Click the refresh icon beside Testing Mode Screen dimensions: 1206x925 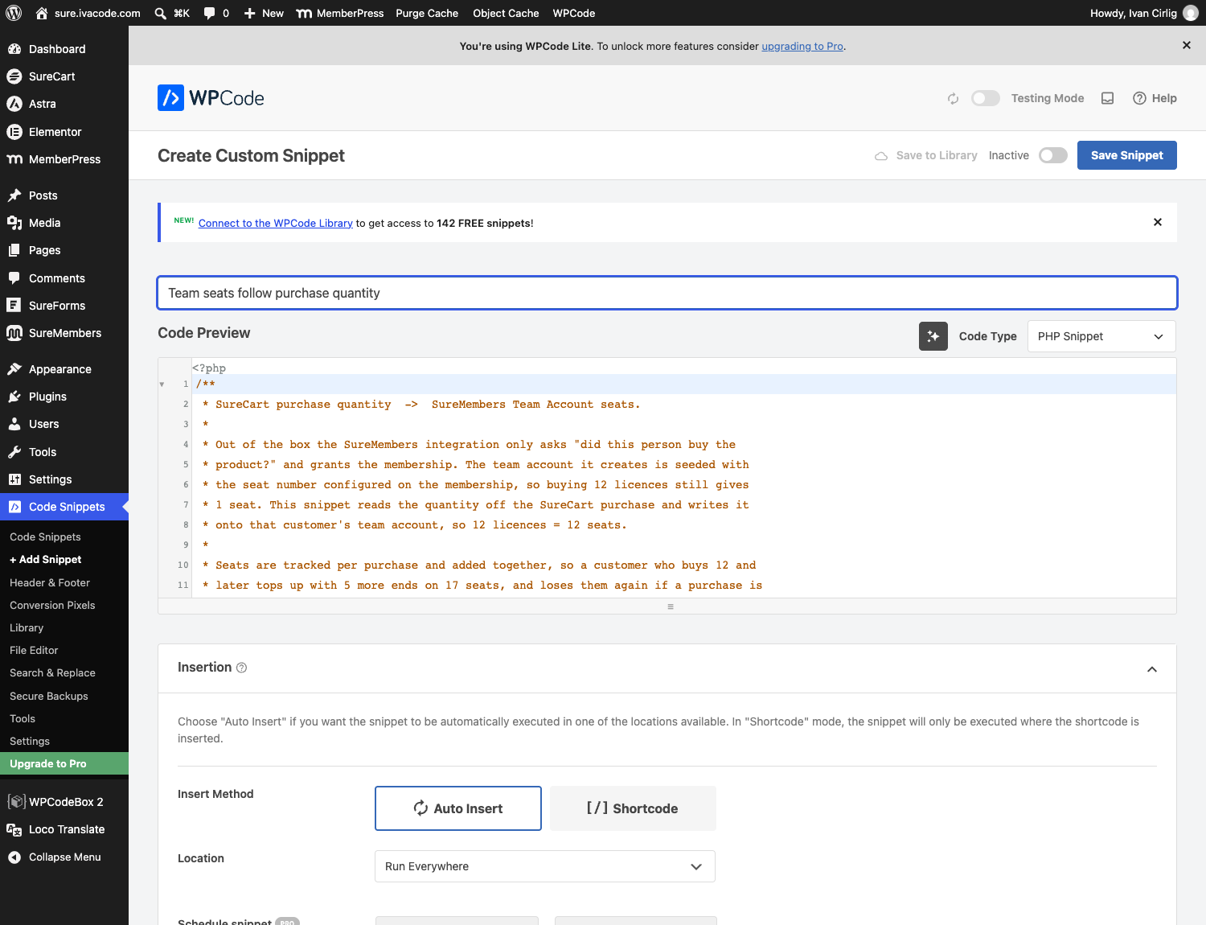[x=953, y=98]
